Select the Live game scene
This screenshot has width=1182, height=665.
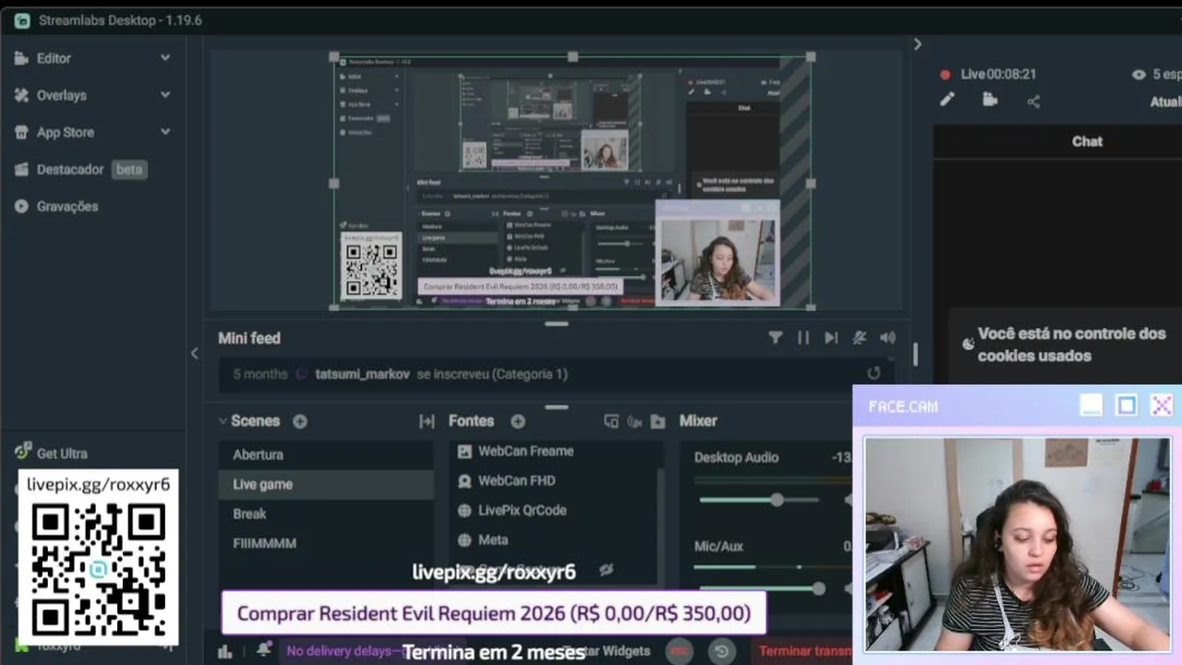coord(326,484)
